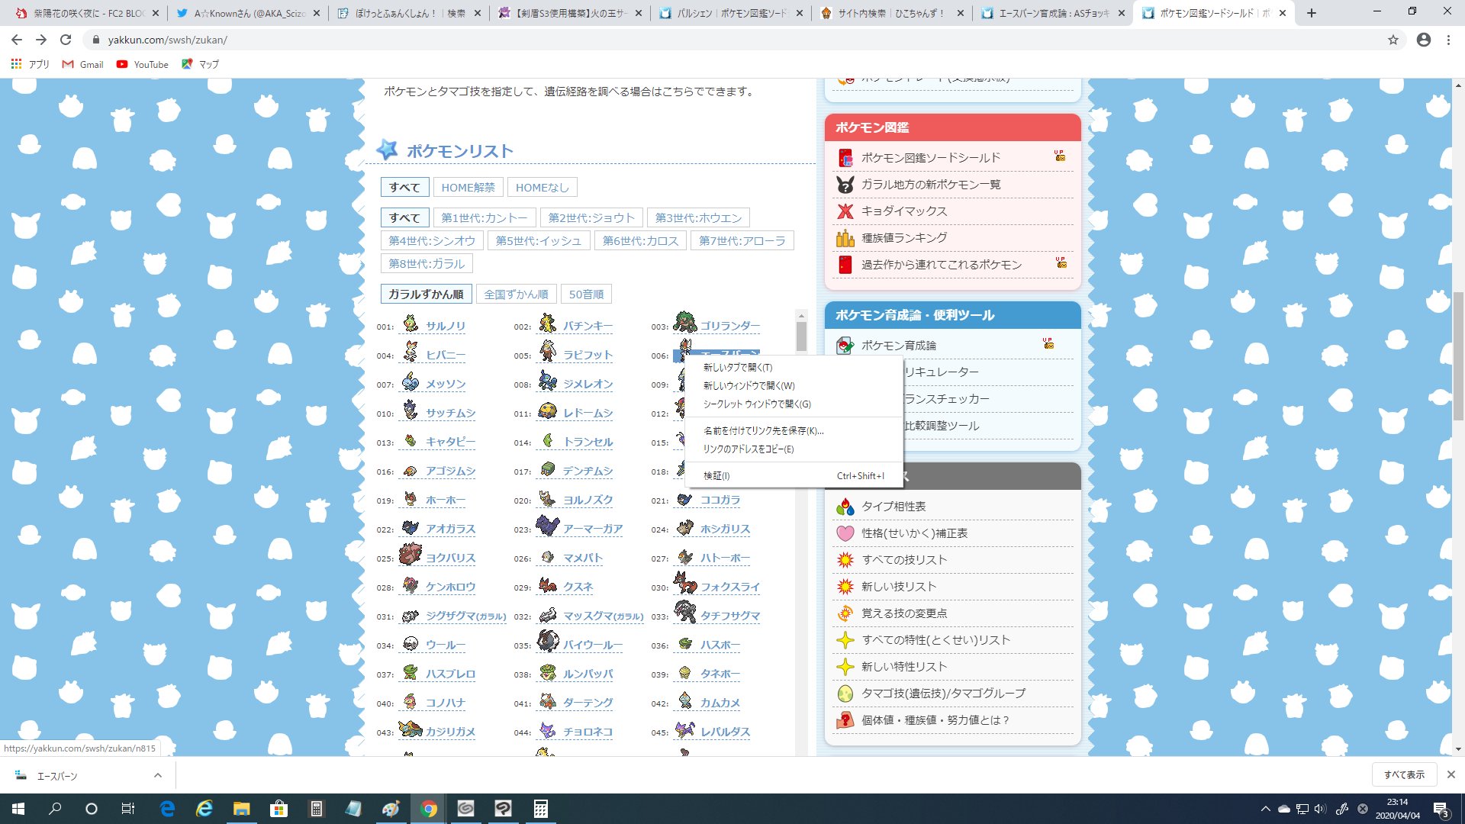The height and width of the screenshot is (824, 1465).
Task: Open a new browser tab with plus button
Action: click(1312, 13)
